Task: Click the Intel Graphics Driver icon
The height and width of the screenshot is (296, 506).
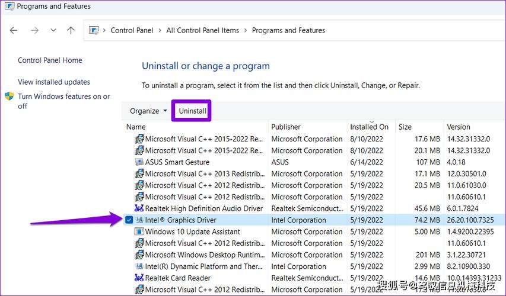Action: coord(139,220)
